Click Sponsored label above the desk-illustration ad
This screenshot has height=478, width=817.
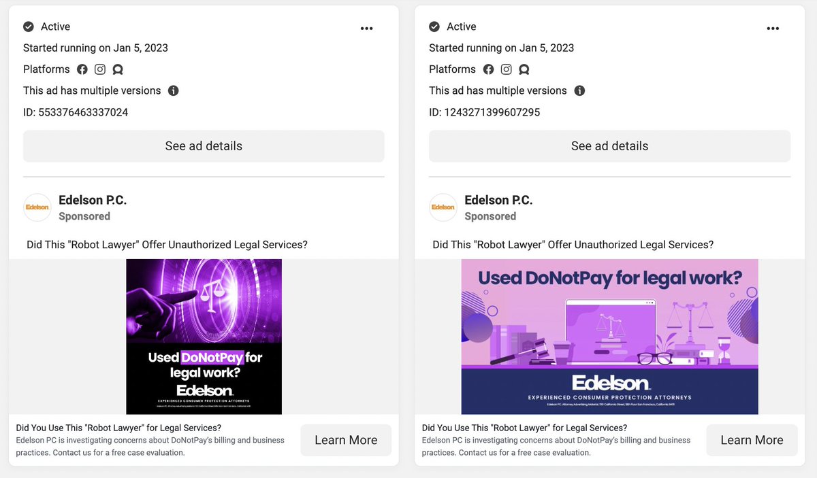(x=490, y=216)
